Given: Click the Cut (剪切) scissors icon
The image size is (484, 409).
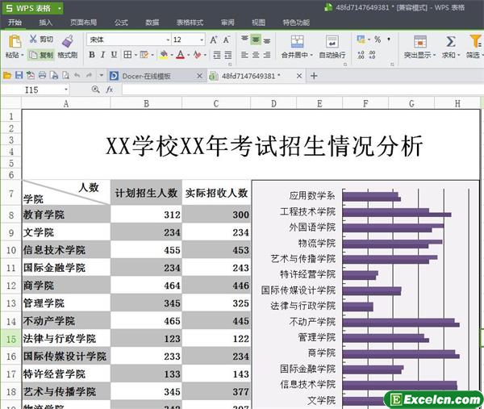Looking at the screenshot, I should pyautogui.click(x=34, y=39).
